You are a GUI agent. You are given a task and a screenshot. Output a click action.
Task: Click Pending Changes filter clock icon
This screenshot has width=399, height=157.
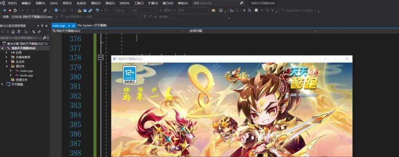click(26, 32)
